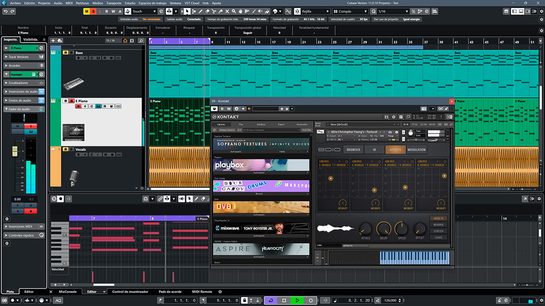Click the IR button in 8Dio panel
The width and height of the screenshot is (545, 306).
click(374, 150)
